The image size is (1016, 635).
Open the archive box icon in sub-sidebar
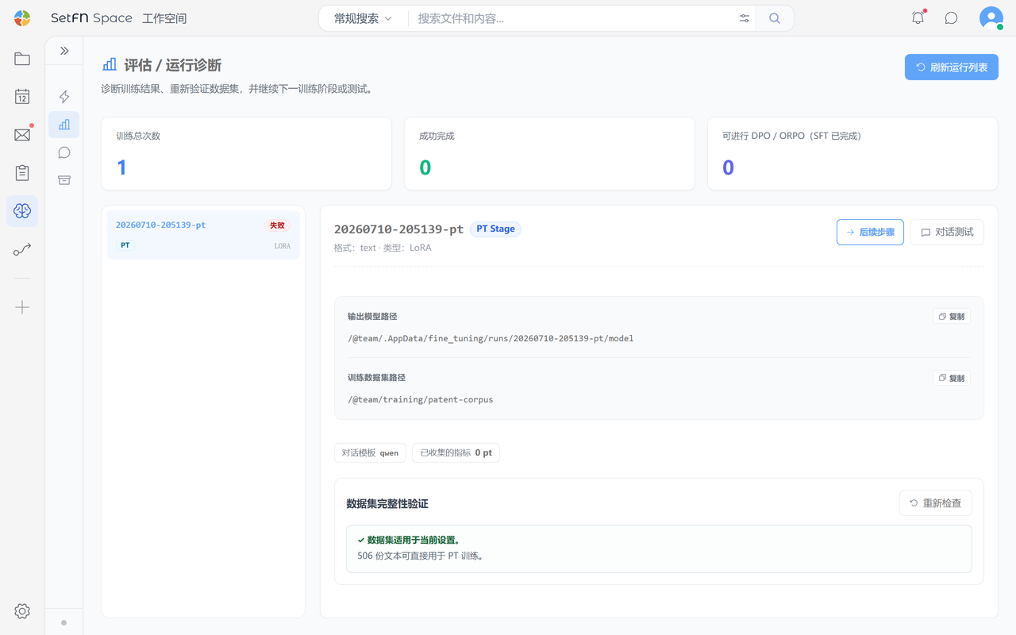[64, 180]
